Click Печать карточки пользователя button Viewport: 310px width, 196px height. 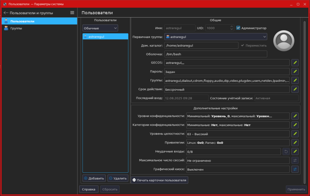159,180
